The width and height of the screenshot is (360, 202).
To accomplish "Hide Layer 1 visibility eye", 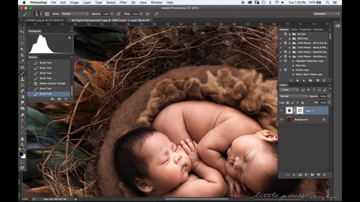I will pos(281,111).
